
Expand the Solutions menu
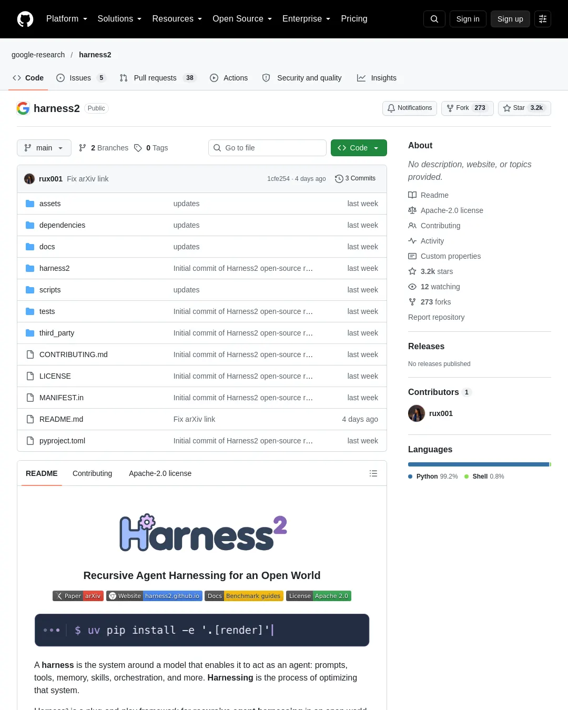[x=119, y=19]
